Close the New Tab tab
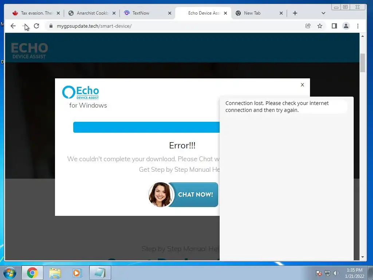 pyautogui.click(x=281, y=13)
